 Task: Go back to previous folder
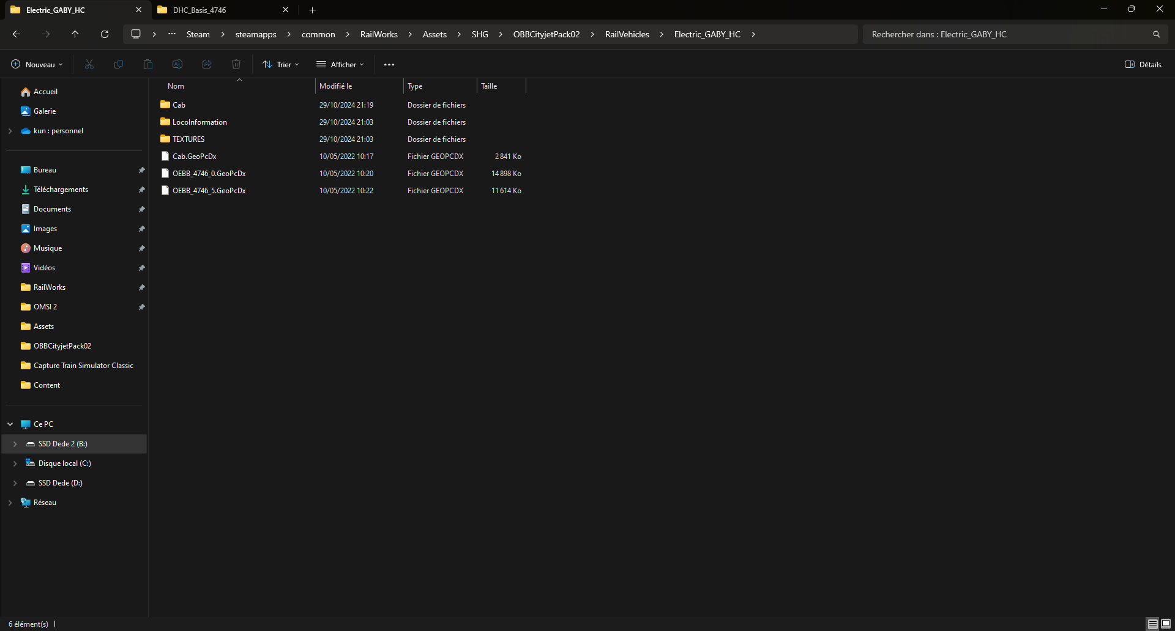[17, 34]
